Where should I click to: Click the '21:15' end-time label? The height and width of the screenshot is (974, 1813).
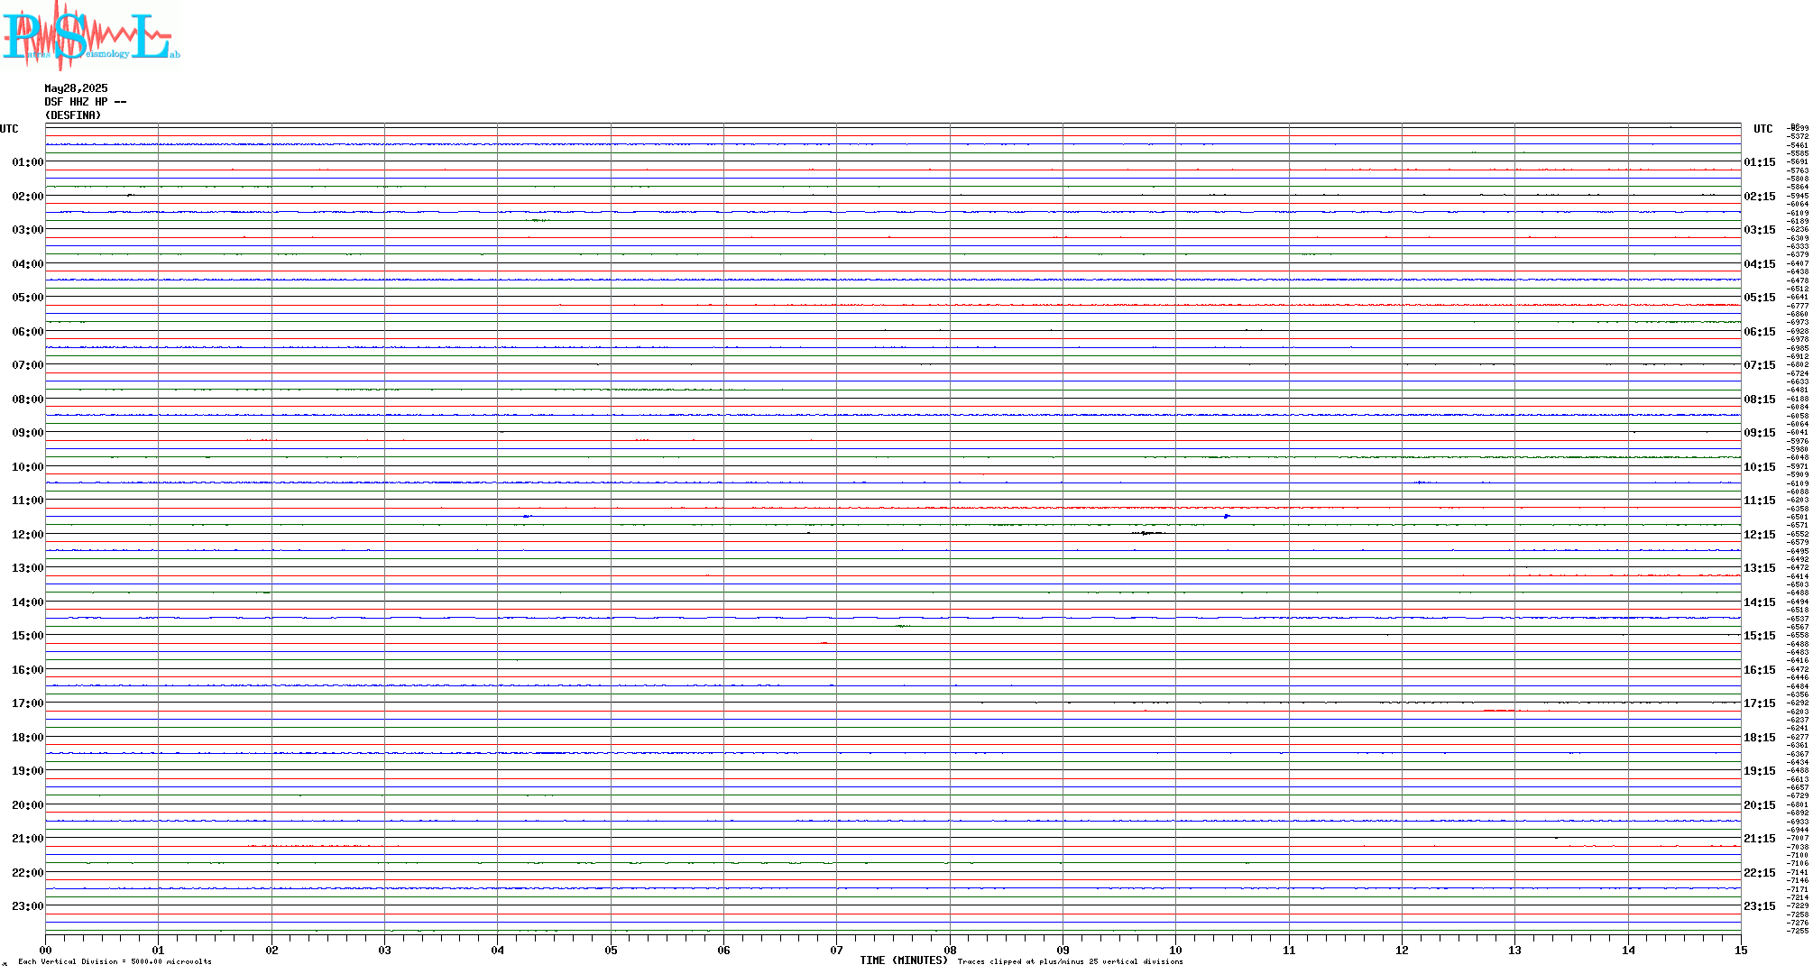click(1760, 839)
